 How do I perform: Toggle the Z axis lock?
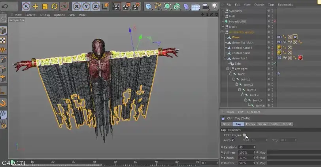point(96,7)
